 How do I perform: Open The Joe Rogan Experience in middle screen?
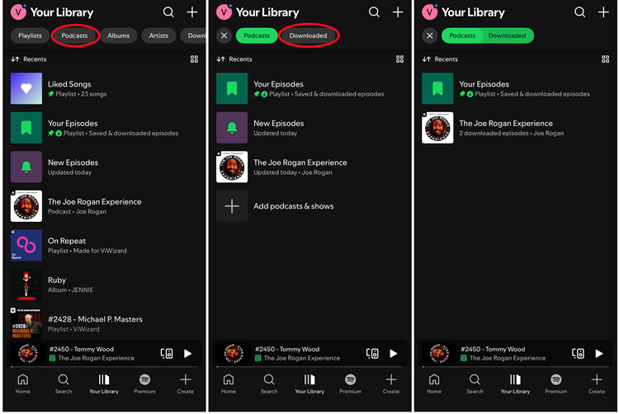[x=309, y=167]
